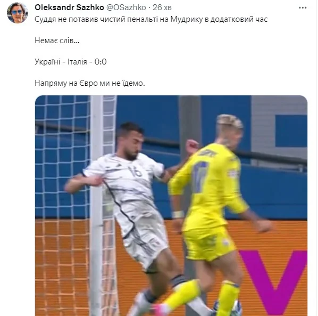Click the 'Україні - Італія - 0:0' score line
The width and height of the screenshot is (318, 316).
point(71,62)
